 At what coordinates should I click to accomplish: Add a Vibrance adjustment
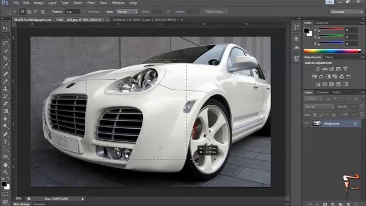coord(345,69)
